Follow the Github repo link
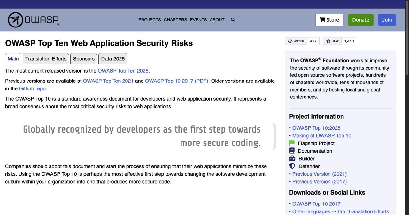The width and height of the screenshot is (409, 215). coord(32,88)
